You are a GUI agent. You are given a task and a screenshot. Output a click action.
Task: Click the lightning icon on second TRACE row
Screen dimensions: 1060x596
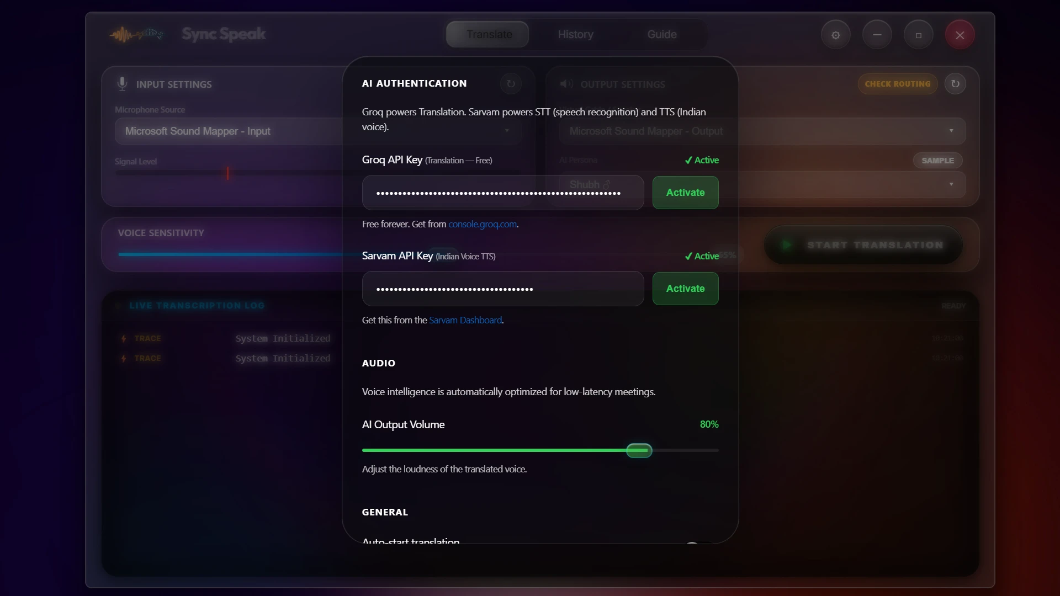(124, 358)
